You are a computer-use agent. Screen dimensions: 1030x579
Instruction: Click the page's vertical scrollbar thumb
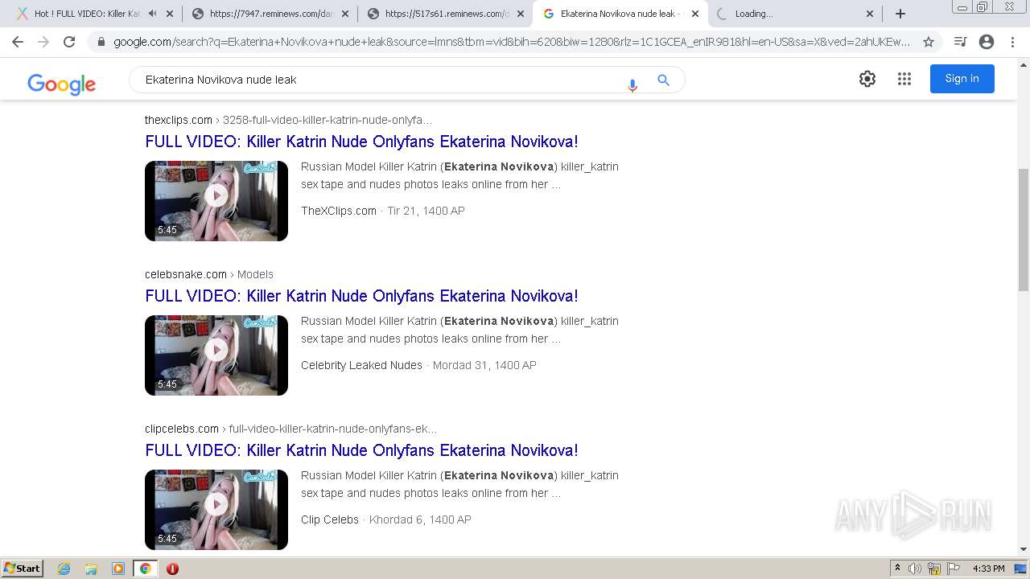1024,229
